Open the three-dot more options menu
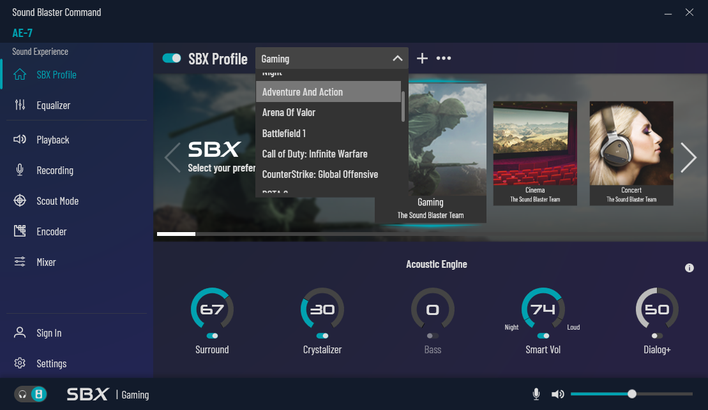Image resolution: width=708 pixels, height=410 pixels. [444, 59]
